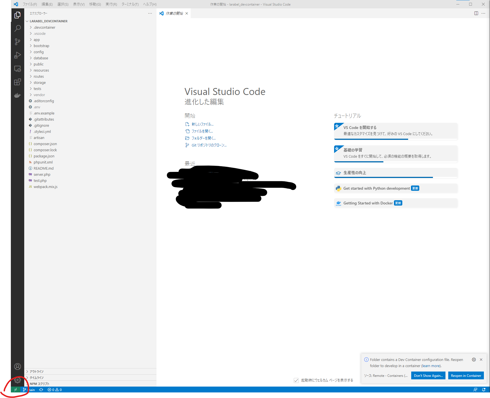Open the Accounts icon in activity bar
Screen dimensions: 490x398
[x=18, y=367]
